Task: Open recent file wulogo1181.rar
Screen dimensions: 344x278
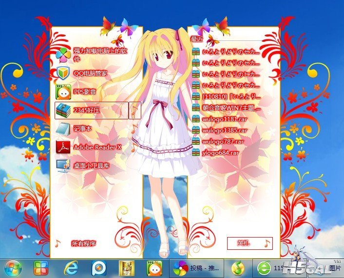Action: [x=224, y=119]
